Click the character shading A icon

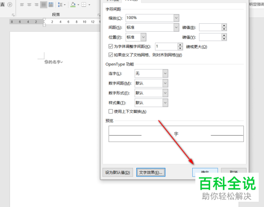3,4
